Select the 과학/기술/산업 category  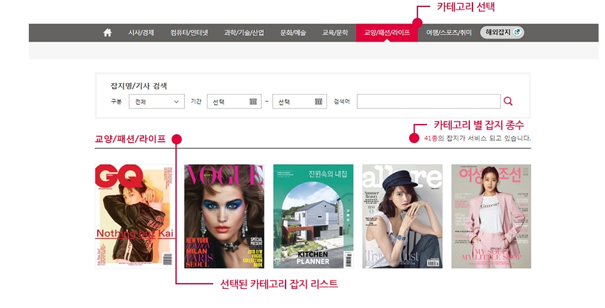(244, 33)
